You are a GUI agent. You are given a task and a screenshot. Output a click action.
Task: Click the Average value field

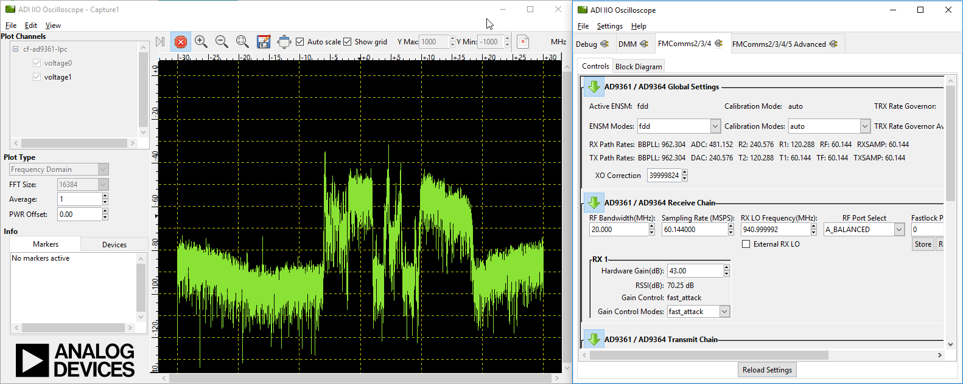(80, 199)
